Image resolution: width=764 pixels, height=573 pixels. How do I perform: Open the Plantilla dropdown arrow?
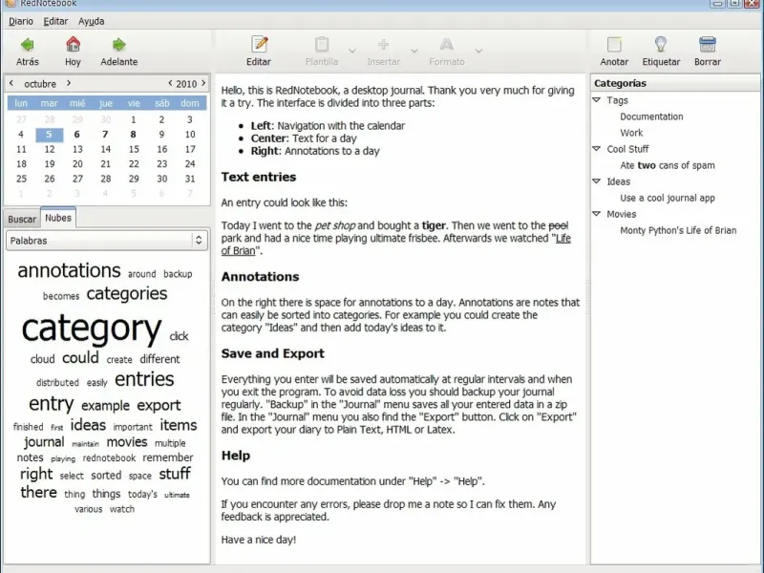352,51
